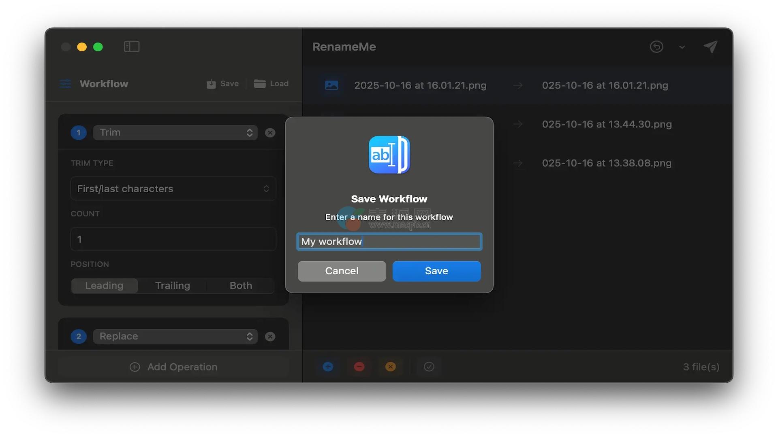Open the Trim operation type dropdown
778x437 pixels.
click(175, 133)
